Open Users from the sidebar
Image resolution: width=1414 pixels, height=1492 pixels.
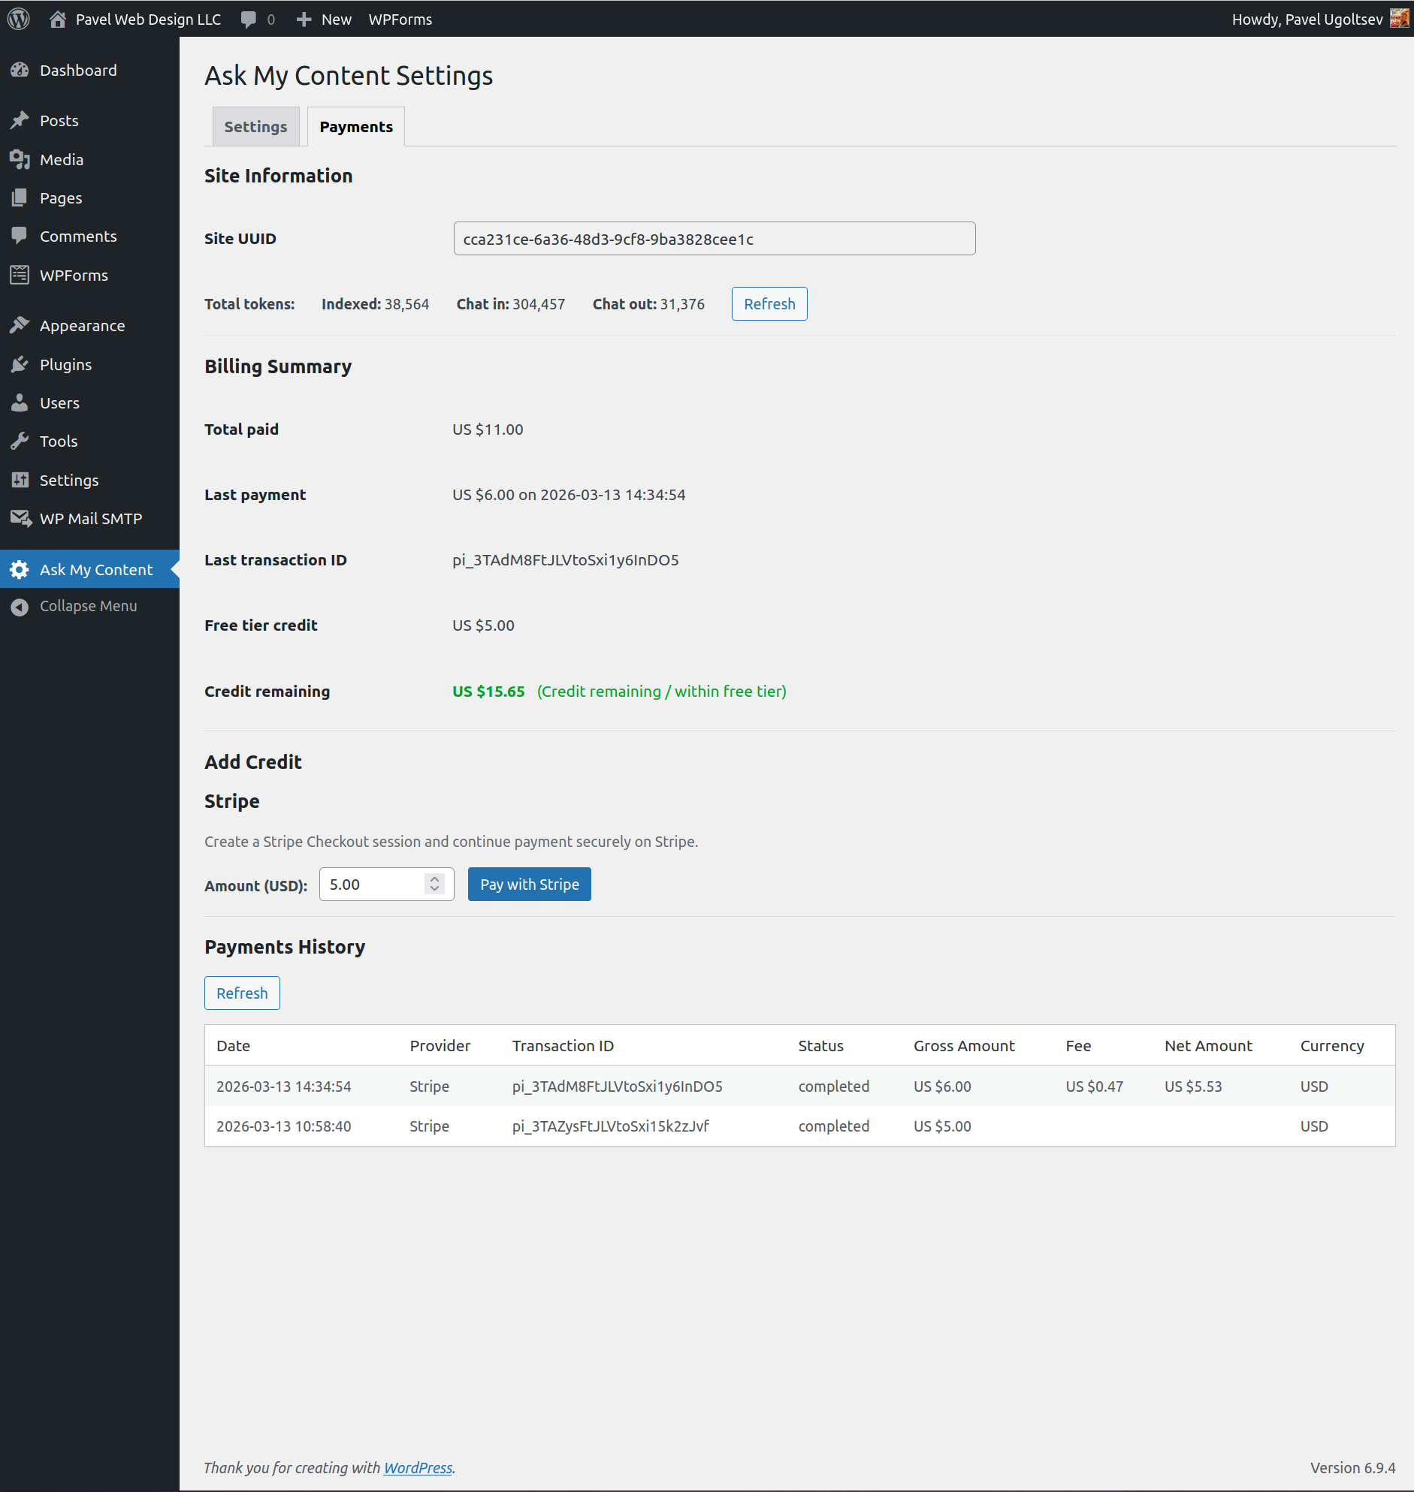coord(59,402)
